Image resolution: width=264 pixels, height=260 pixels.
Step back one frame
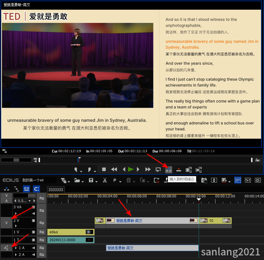point(124,169)
